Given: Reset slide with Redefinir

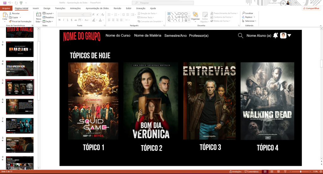Looking at the screenshot, I should pos(48,17).
